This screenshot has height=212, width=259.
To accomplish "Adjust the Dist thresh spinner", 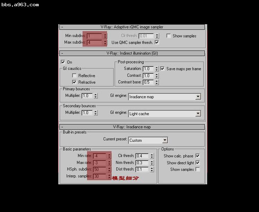I will 152,169.
